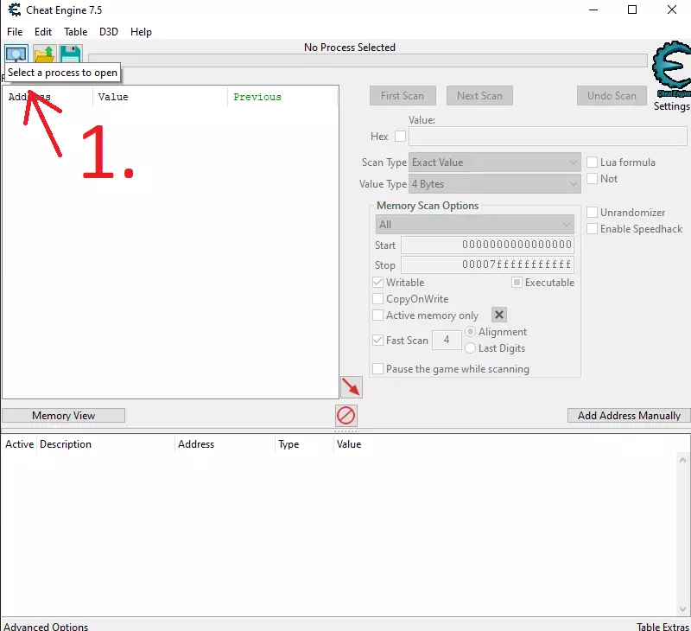Viewport: 691px width, 631px height.
Task: Expand the memory region All dropdown
Action: click(474, 225)
